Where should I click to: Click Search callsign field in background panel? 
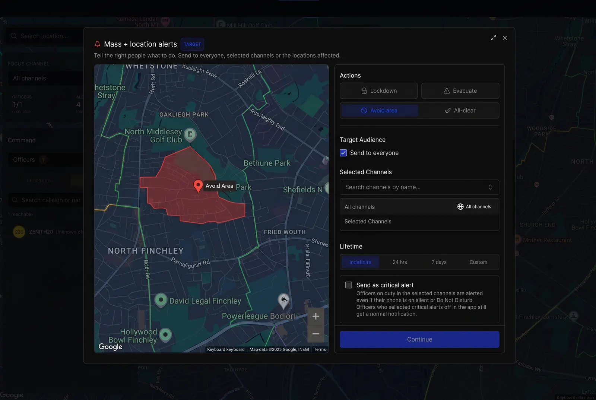46,200
